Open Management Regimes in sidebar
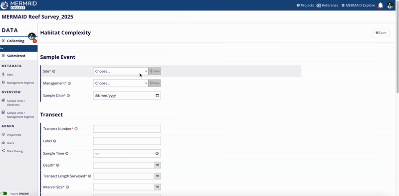The width and height of the screenshot is (399, 196). [20, 83]
